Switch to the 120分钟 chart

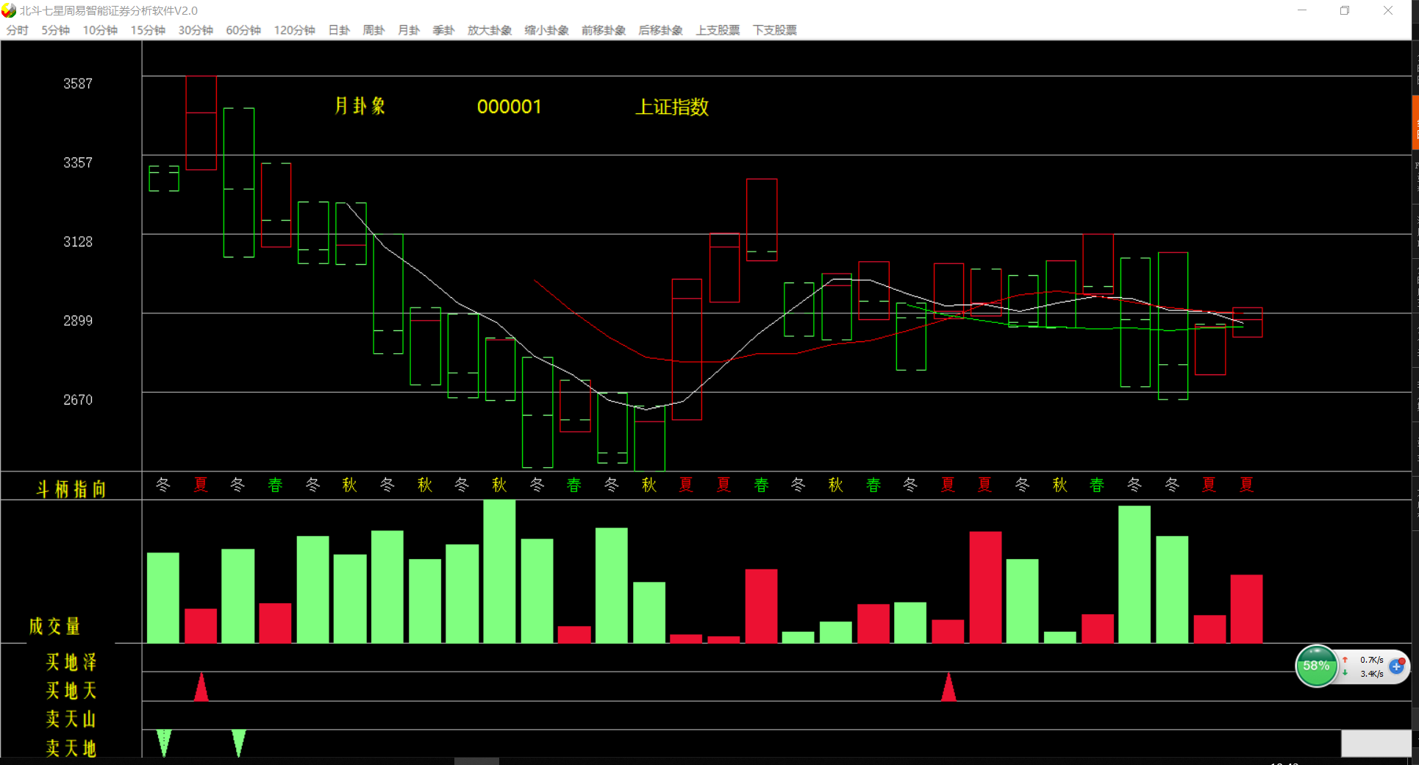(x=294, y=30)
